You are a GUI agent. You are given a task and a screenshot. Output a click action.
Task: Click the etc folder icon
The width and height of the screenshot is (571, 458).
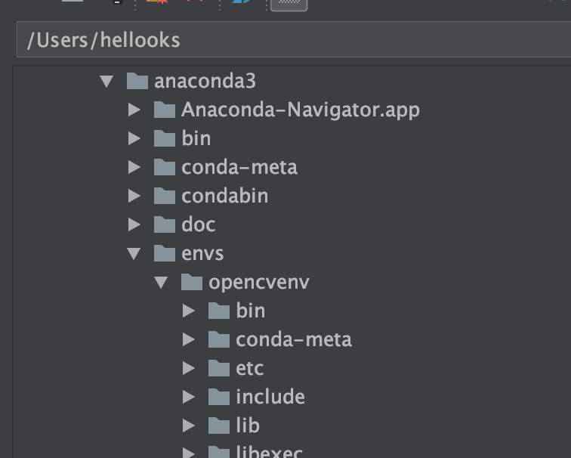point(219,368)
